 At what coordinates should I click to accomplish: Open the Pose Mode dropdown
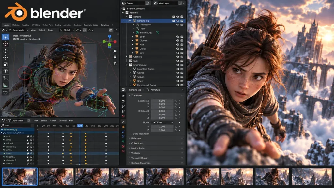point(18,30)
